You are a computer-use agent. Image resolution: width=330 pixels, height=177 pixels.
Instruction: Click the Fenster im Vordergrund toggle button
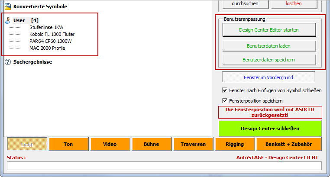[x=269, y=77]
